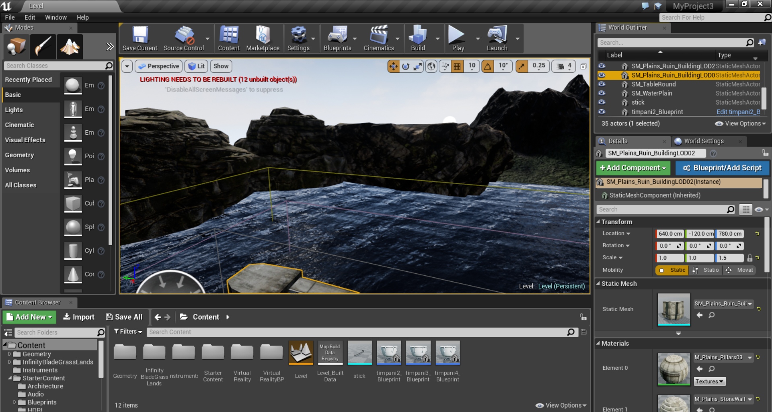Open scale snap value 0.25 dropdown

pos(539,66)
